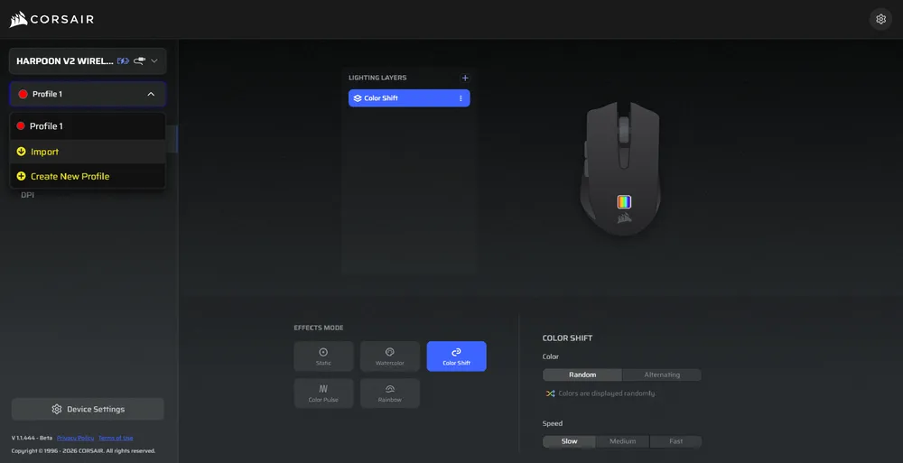The image size is (903, 463).
Task: Set color mode to Alternating
Action: pos(662,375)
